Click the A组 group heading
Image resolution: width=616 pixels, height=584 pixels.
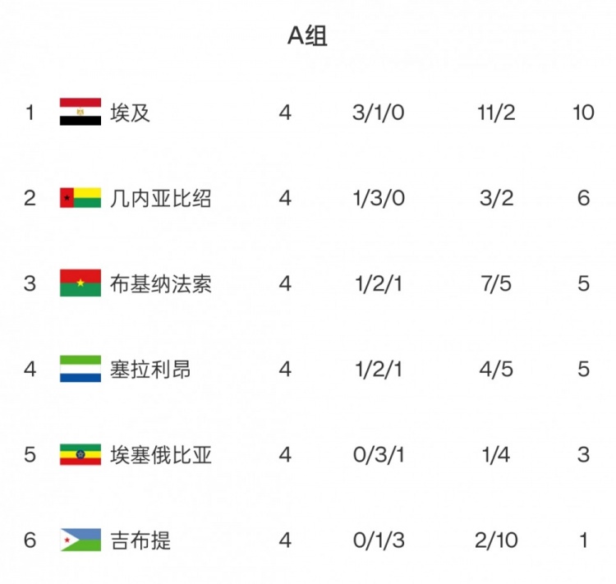[307, 35]
